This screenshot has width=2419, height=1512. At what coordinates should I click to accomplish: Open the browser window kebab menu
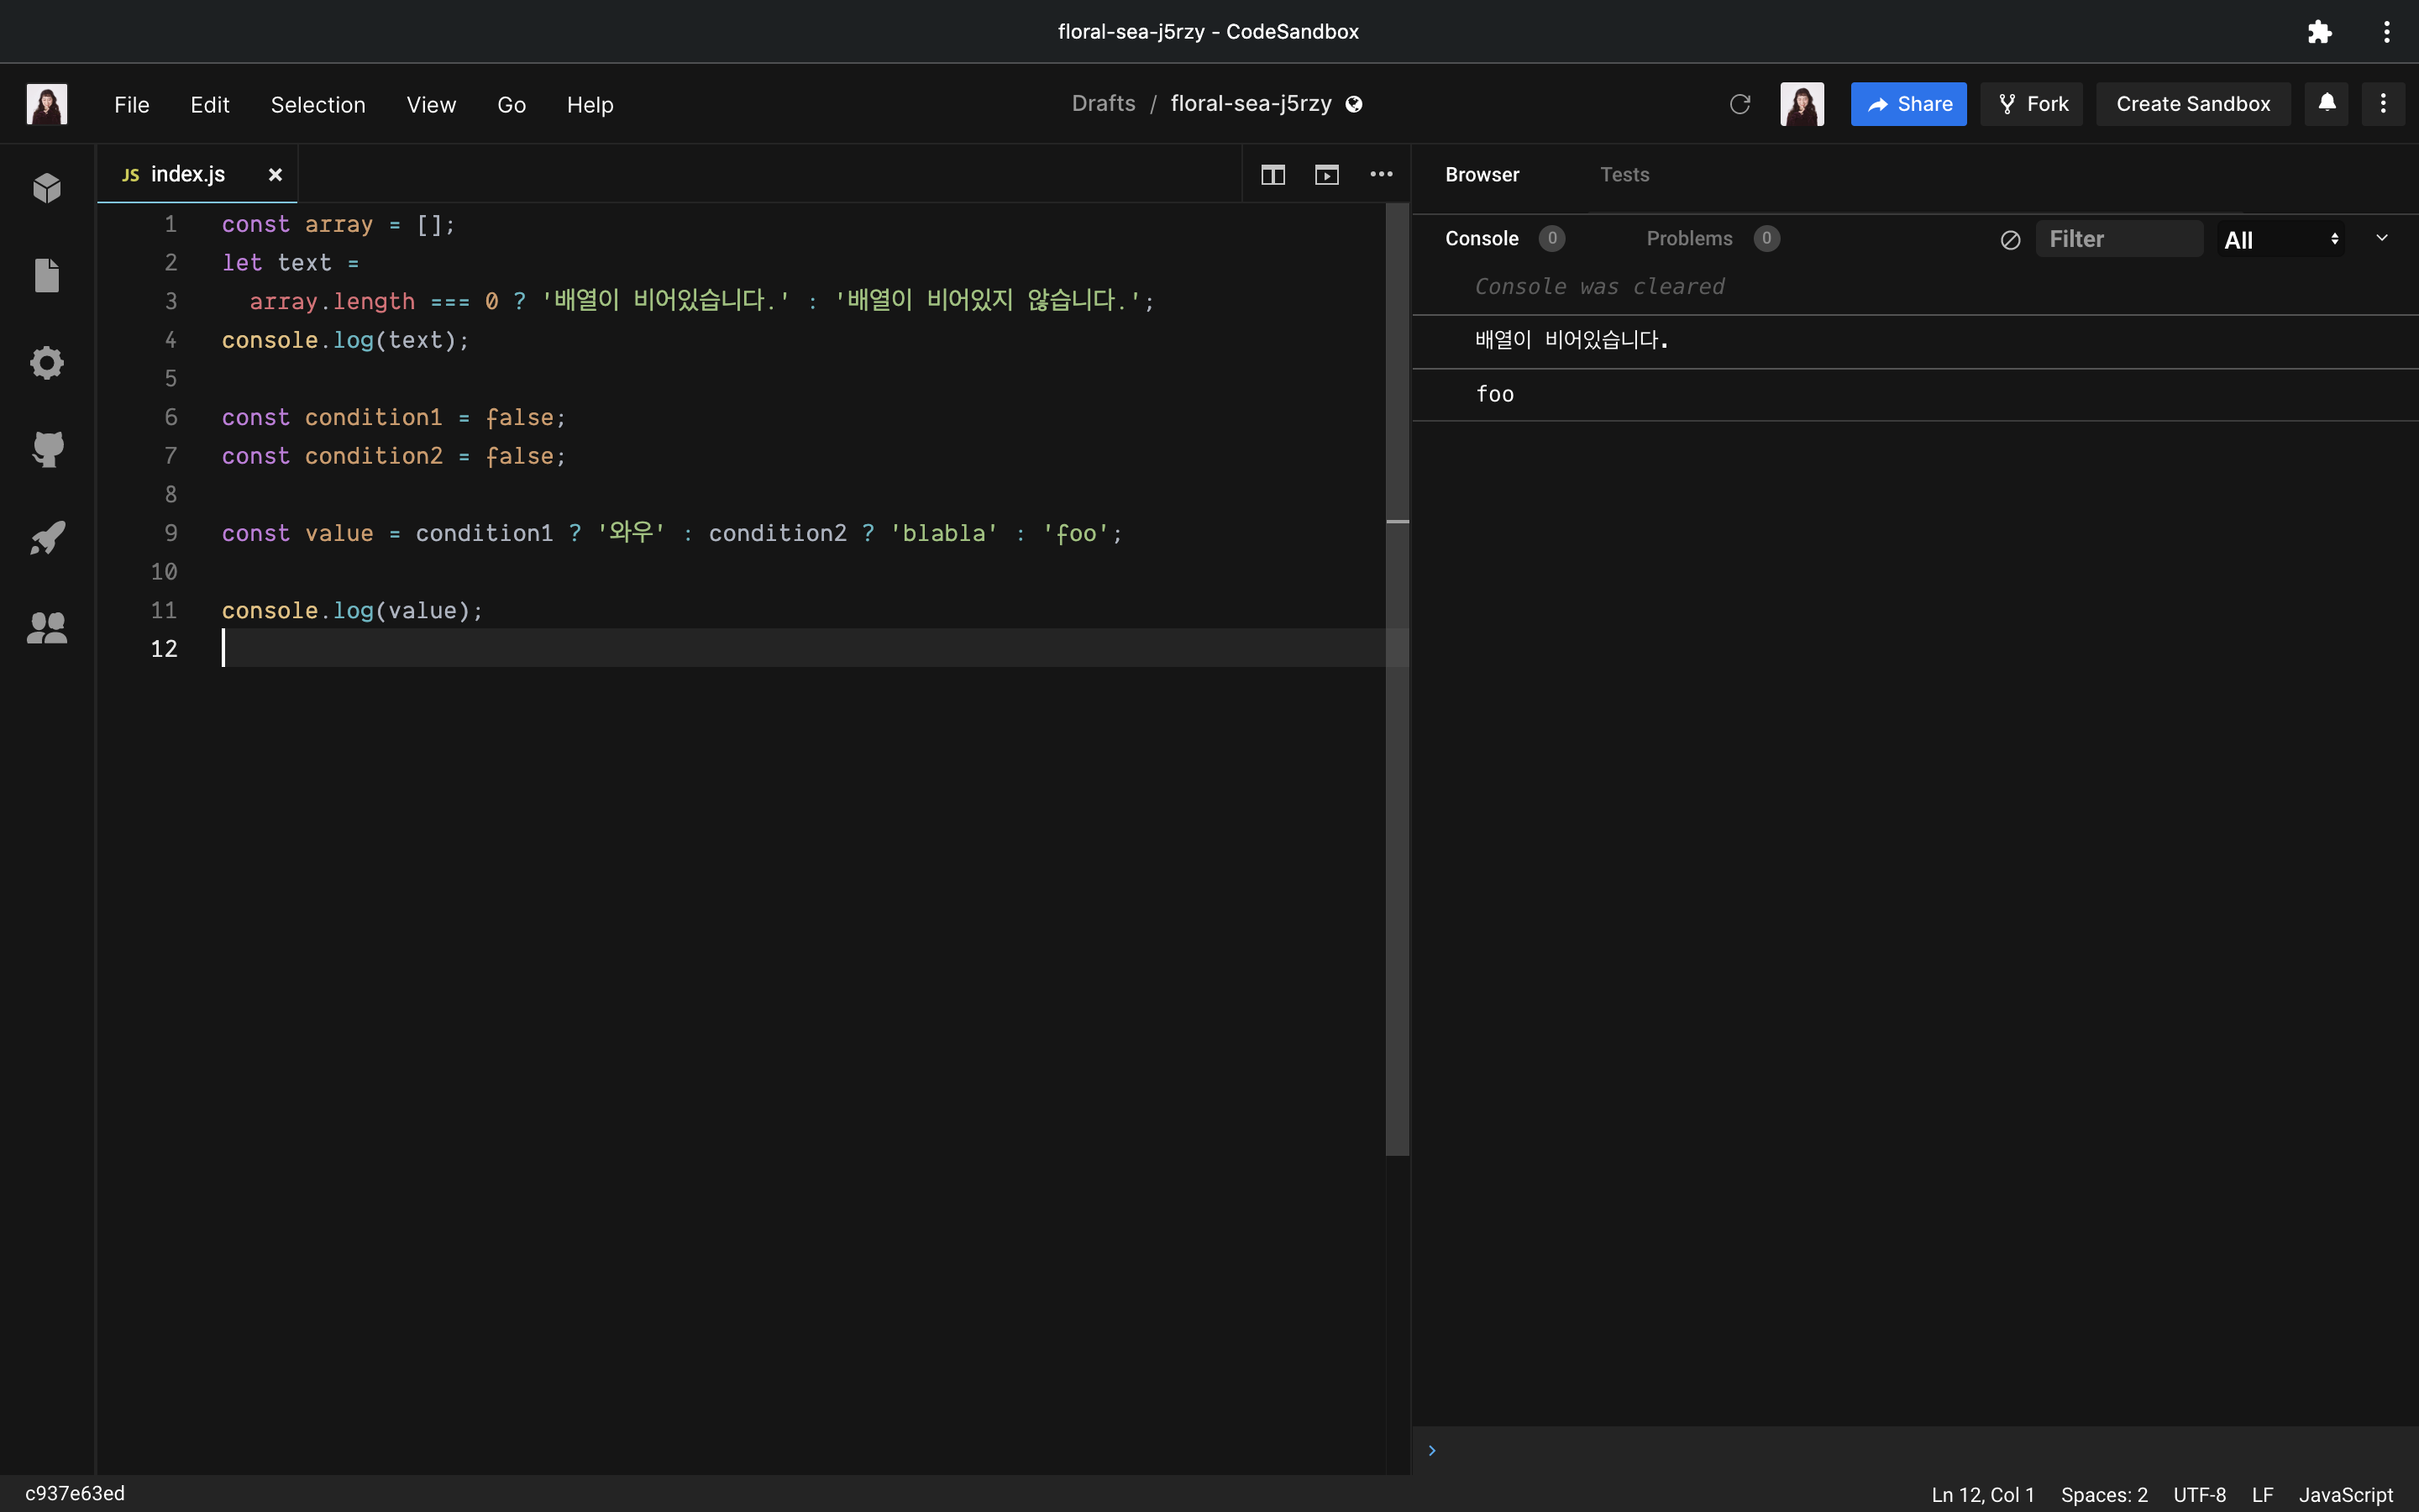[x=2386, y=32]
